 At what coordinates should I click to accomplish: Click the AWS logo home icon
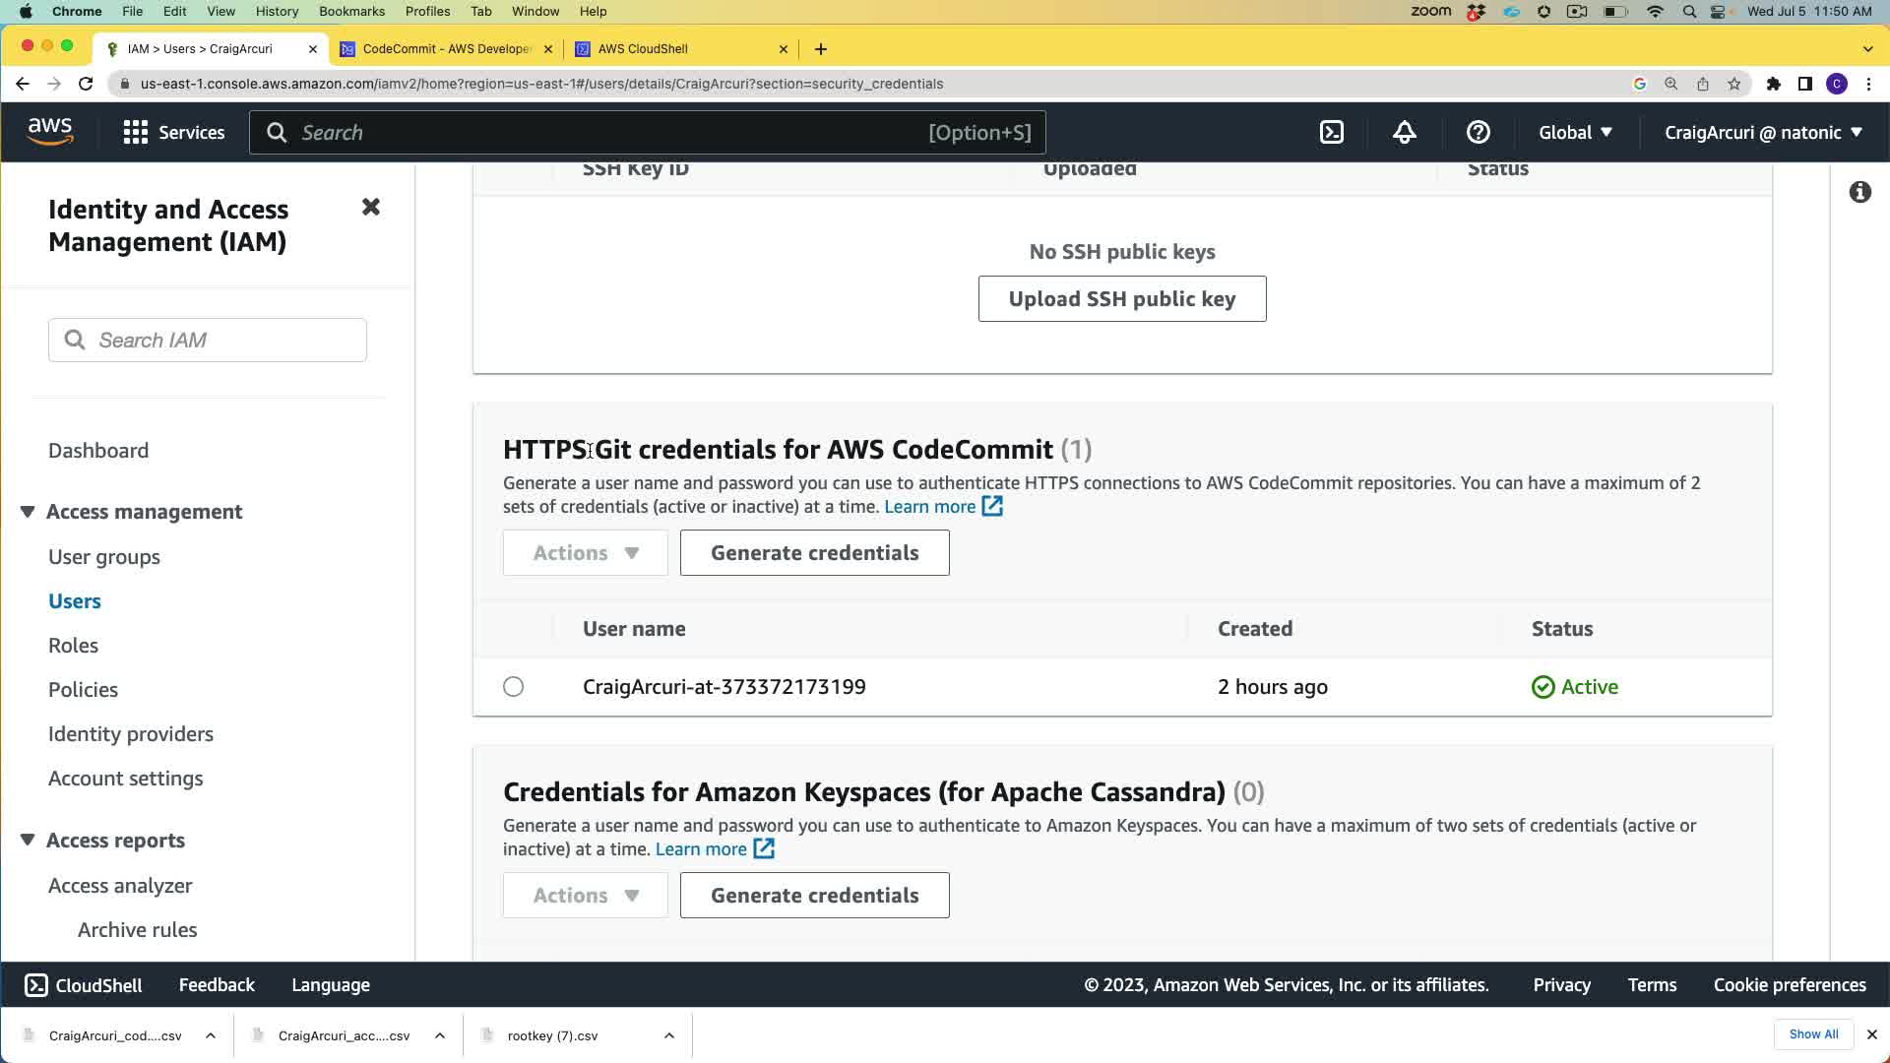[x=50, y=131]
